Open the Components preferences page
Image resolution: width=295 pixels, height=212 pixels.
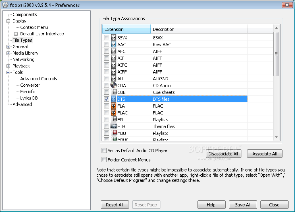click(25, 14)
